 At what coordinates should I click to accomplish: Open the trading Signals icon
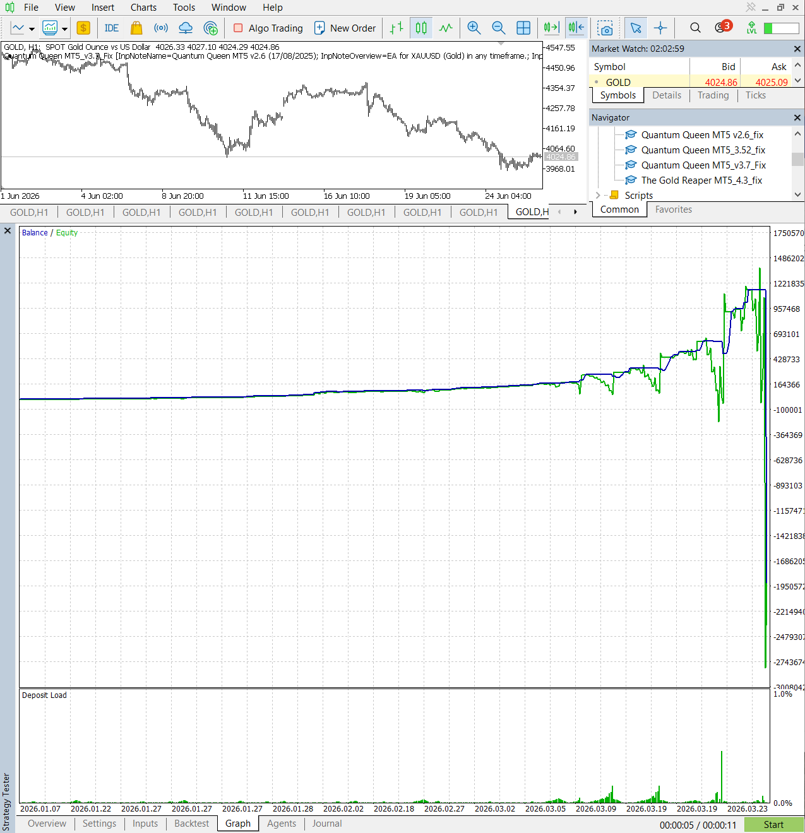[161, 28]
